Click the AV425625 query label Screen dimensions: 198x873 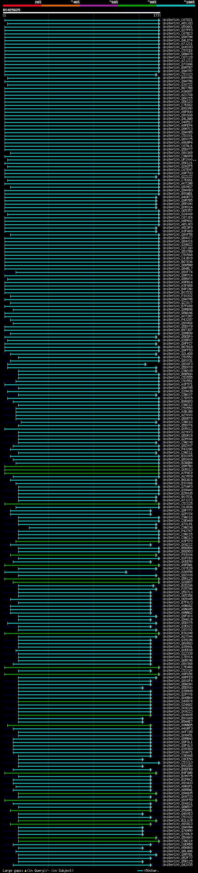pos(11,10)
